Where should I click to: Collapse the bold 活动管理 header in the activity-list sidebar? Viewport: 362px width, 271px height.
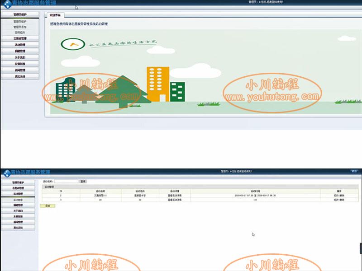click(18, 194)
